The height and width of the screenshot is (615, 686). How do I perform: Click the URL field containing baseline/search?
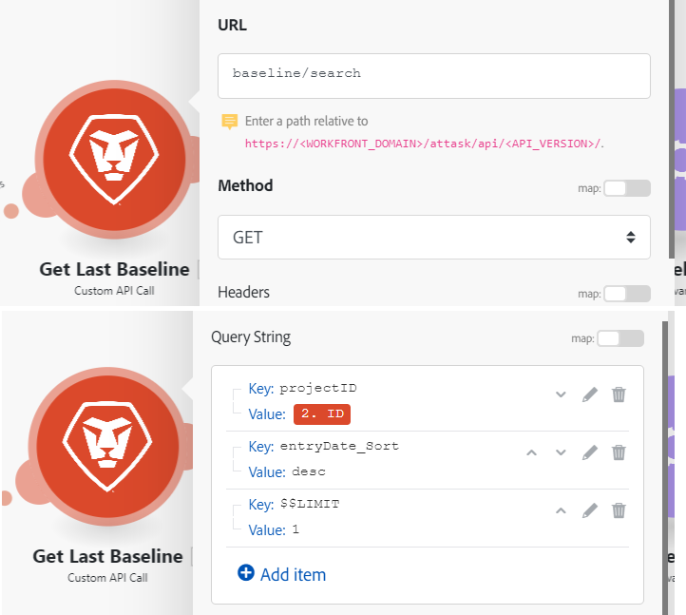(x=434, y=76)
